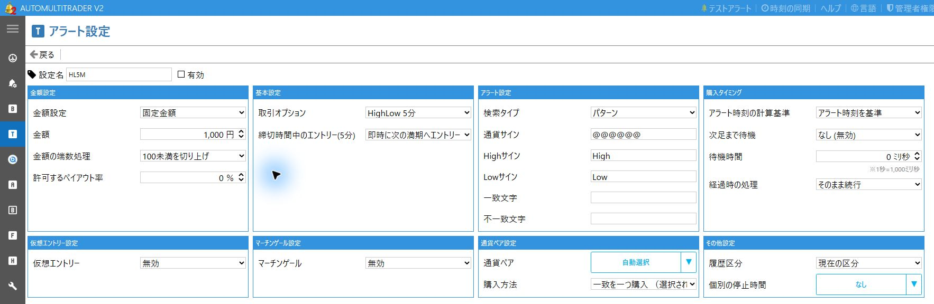Increase 待機時間 with the up arrow
This screenshot has height=304, width=934.
(x=917, y=154)
